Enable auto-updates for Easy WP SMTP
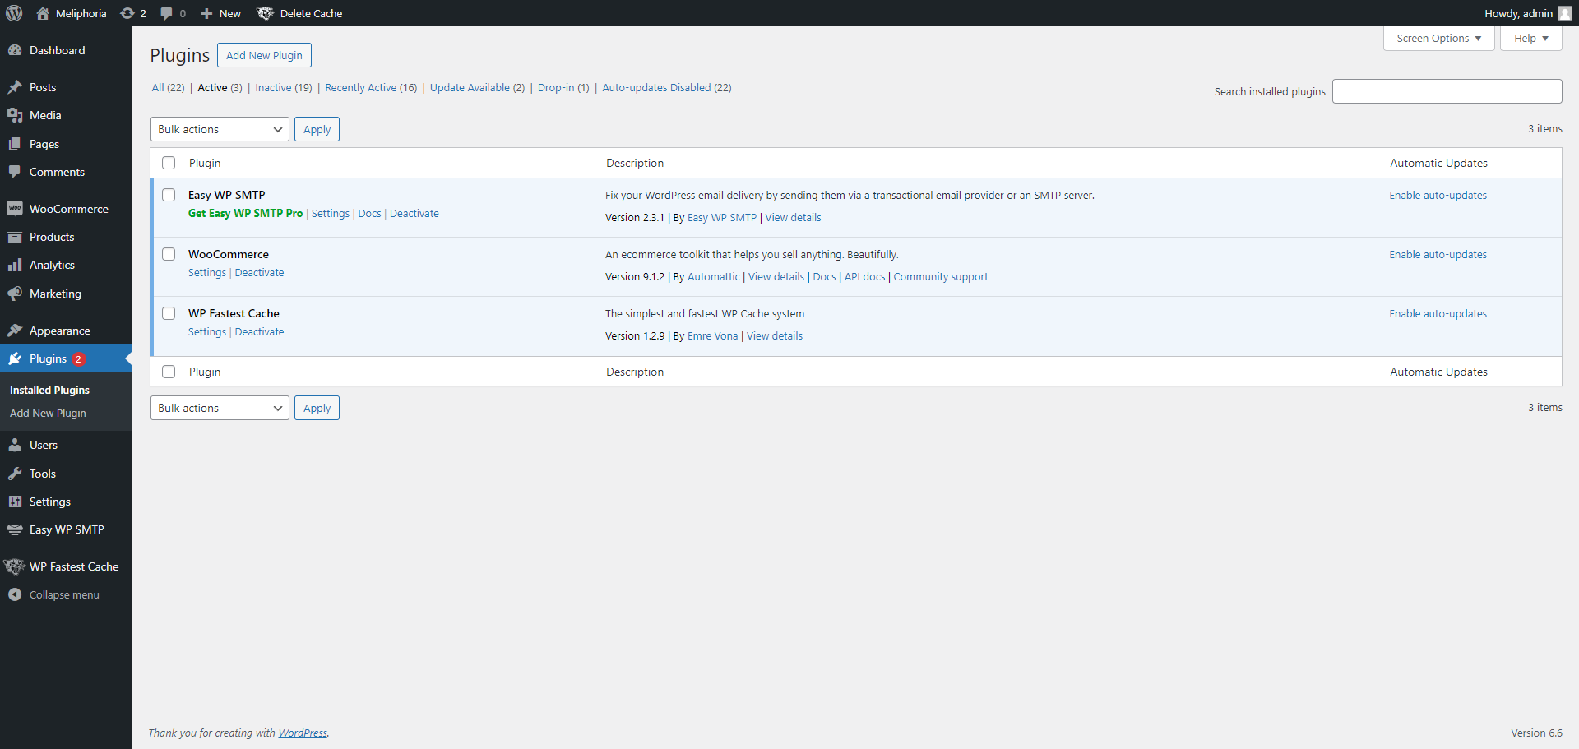 (x=1438, y=195)
